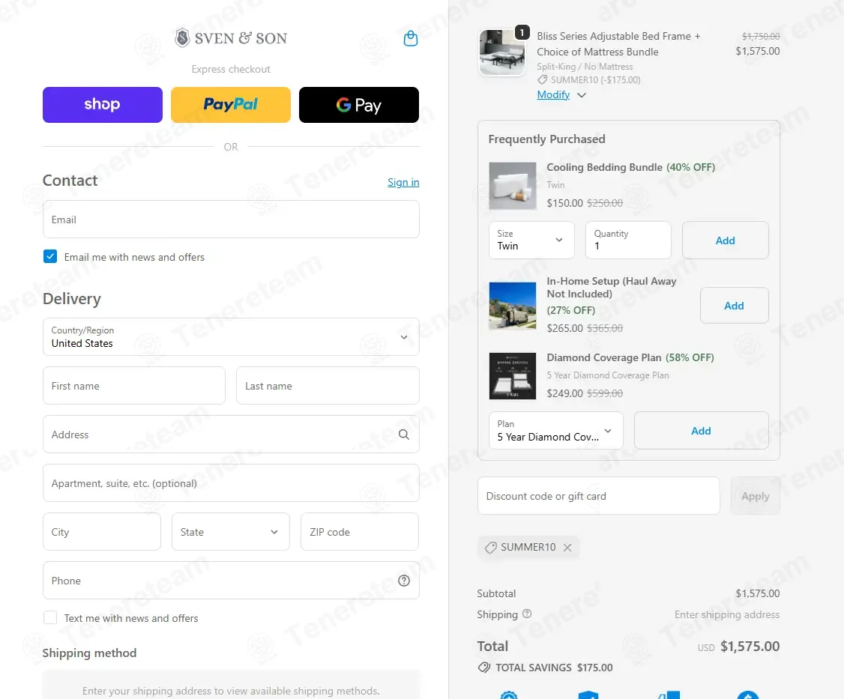Screen dimensions: 844x699
Task: Click the Cooling Bedding Bundle thumbnail
Action: tap(513, 186)
